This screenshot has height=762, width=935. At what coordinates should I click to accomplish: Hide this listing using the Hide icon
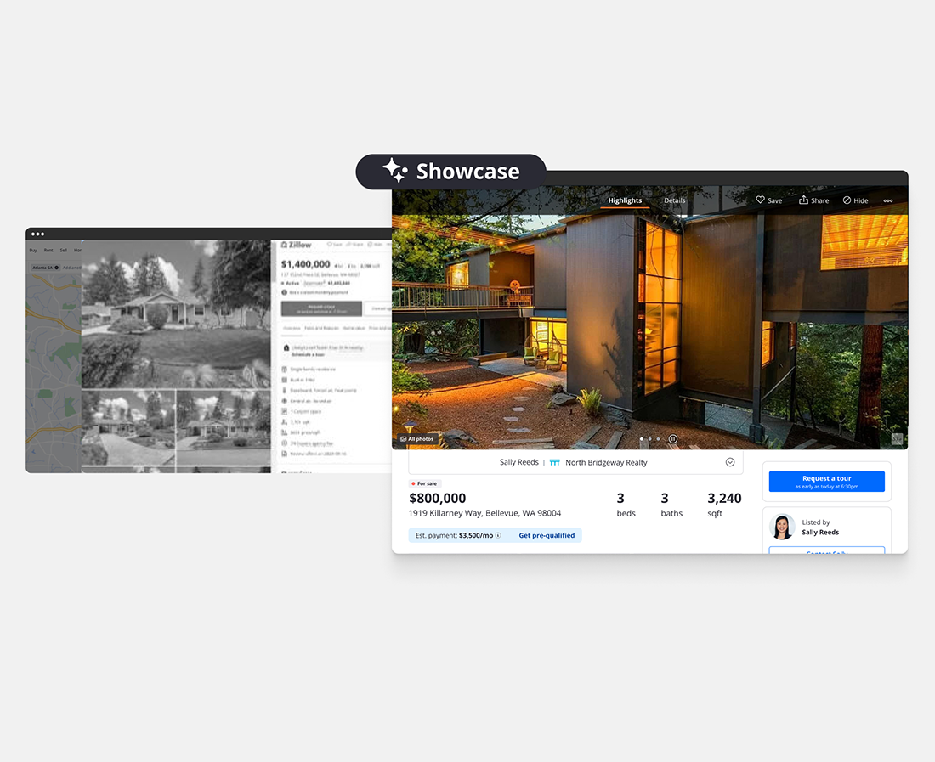847,200
